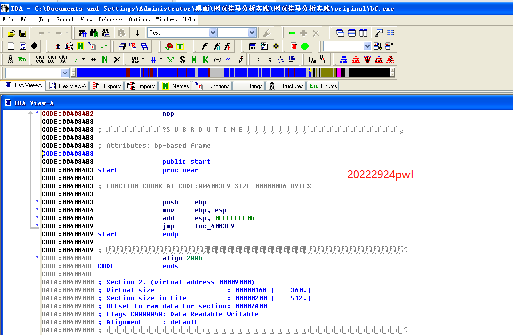The height and width of the screenshot is (335, 513).
Task: Click the calculator icon in toolbar
Action: point(253,46)
